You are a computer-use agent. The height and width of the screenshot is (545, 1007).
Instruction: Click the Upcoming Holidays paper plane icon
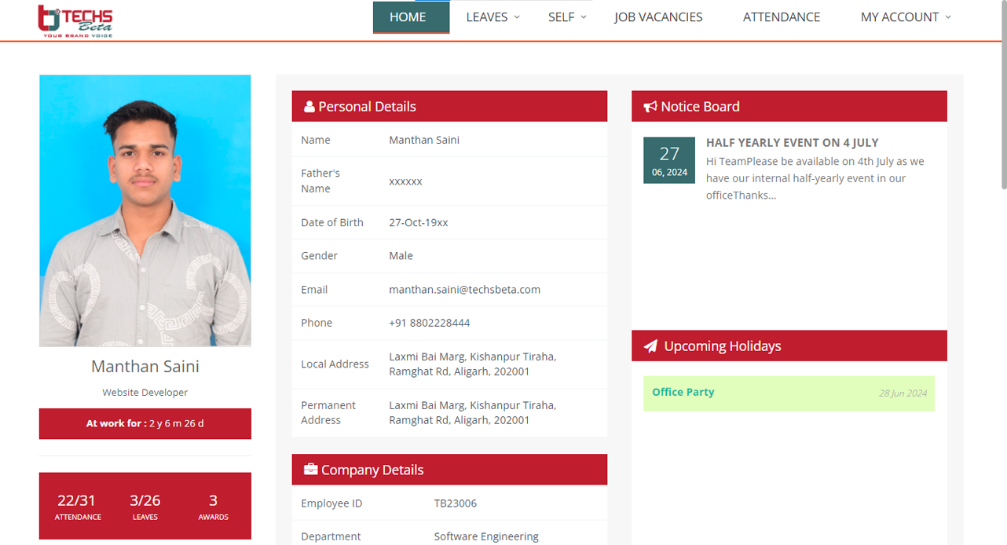(650, 346)
